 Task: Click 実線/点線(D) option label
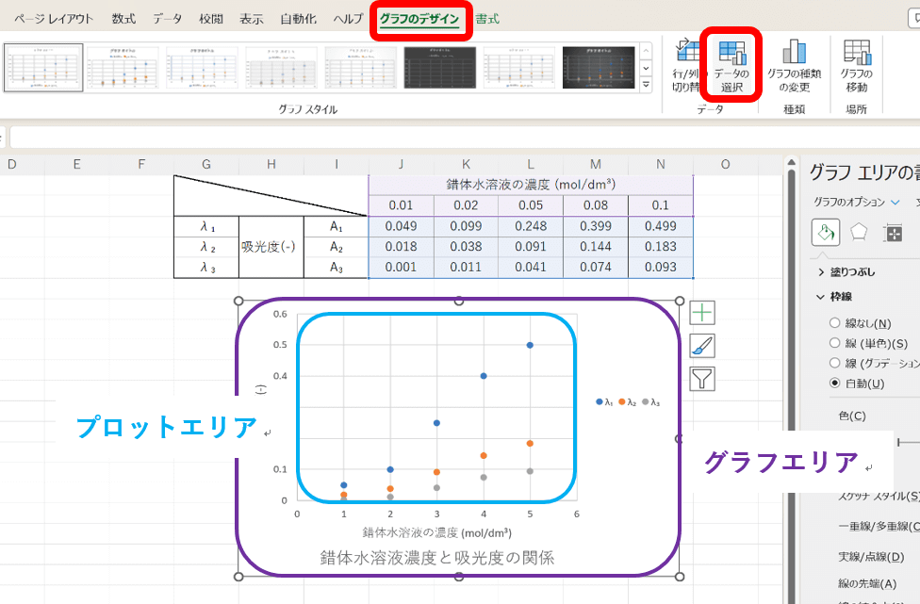click(x=871, y=557)
